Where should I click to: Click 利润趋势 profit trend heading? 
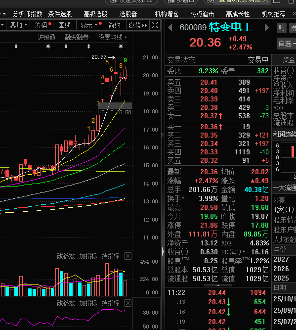pyautogui.click(x=284, y=134)
